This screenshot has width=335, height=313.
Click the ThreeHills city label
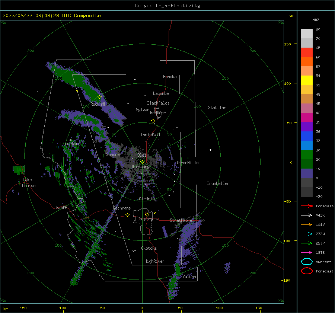point(187,163)
